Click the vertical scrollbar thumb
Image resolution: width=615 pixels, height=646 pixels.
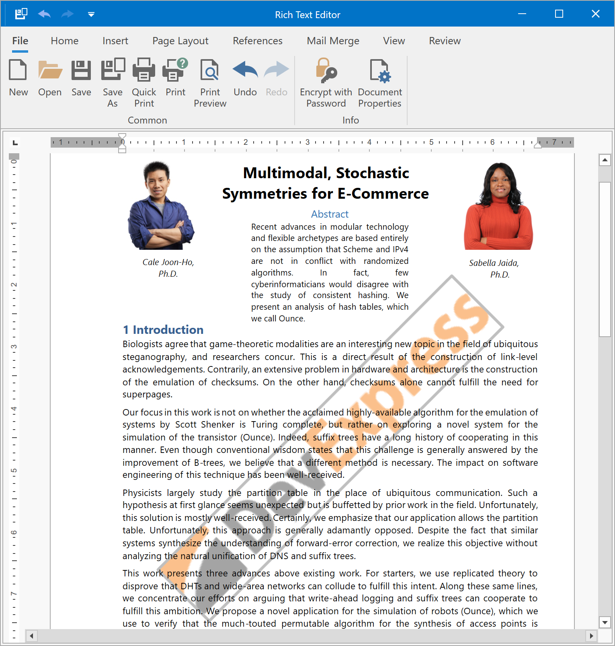click(605, 259)
